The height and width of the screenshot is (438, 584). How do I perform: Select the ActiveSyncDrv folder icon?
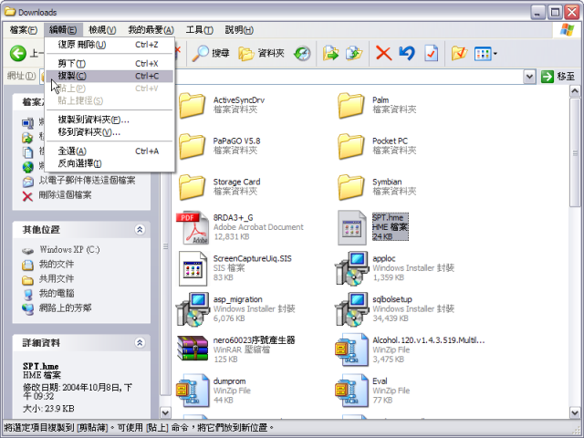pos(192,106)
